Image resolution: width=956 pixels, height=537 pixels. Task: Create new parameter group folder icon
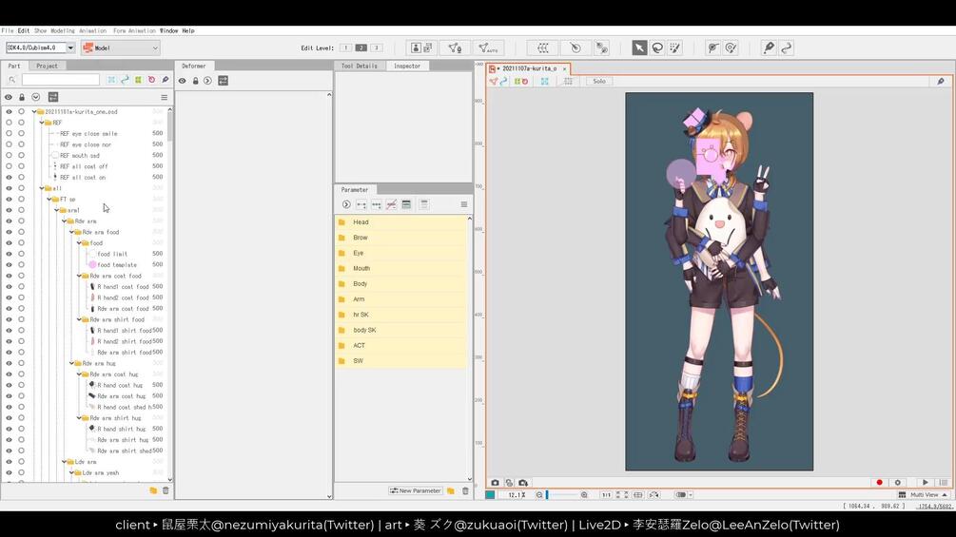451,490
